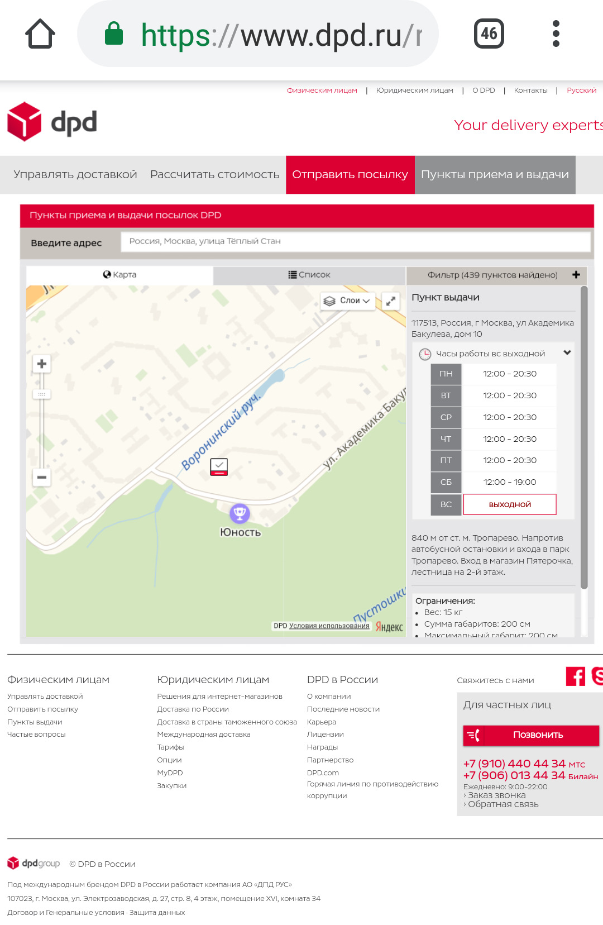Tap the browser home icon

pos(40,34)
